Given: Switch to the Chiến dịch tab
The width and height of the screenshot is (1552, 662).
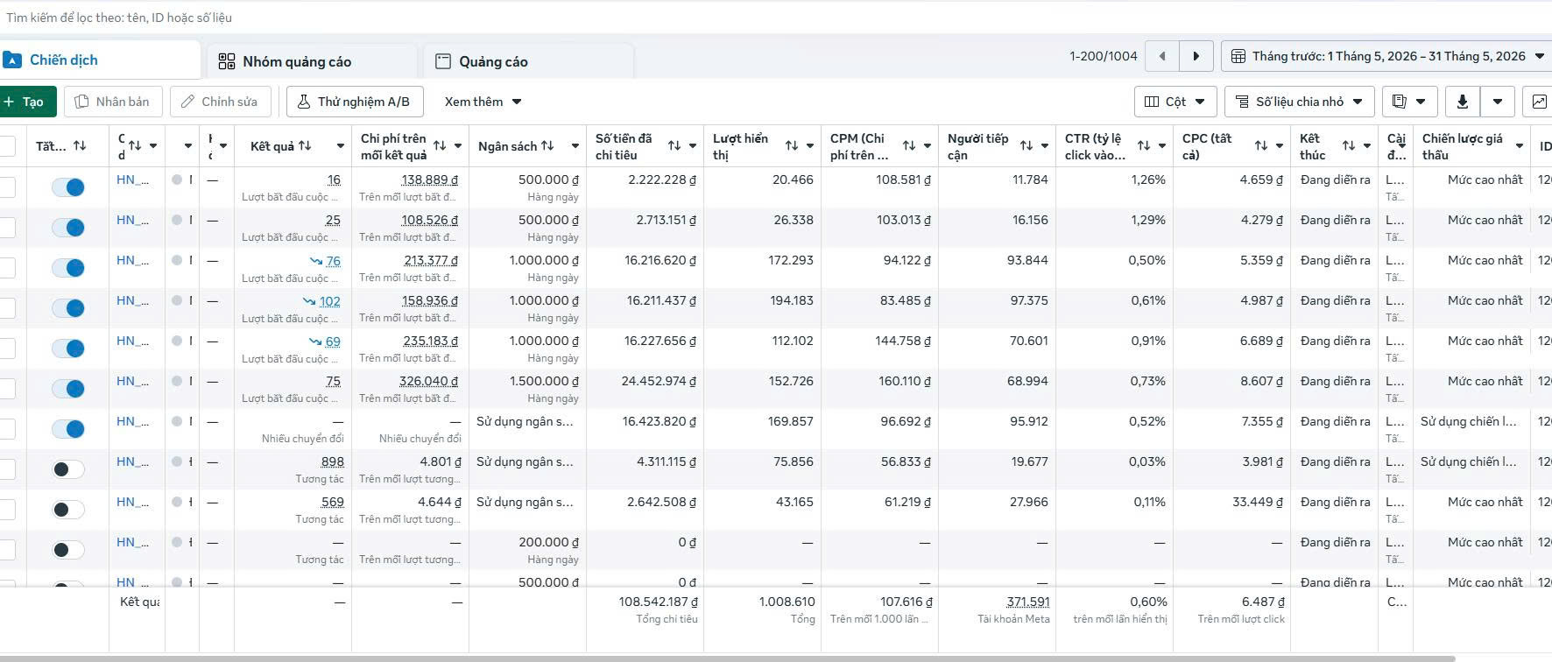Looking at the screenshot, I should pos(100,60).
